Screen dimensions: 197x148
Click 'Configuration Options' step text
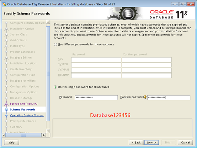[25, 86]
